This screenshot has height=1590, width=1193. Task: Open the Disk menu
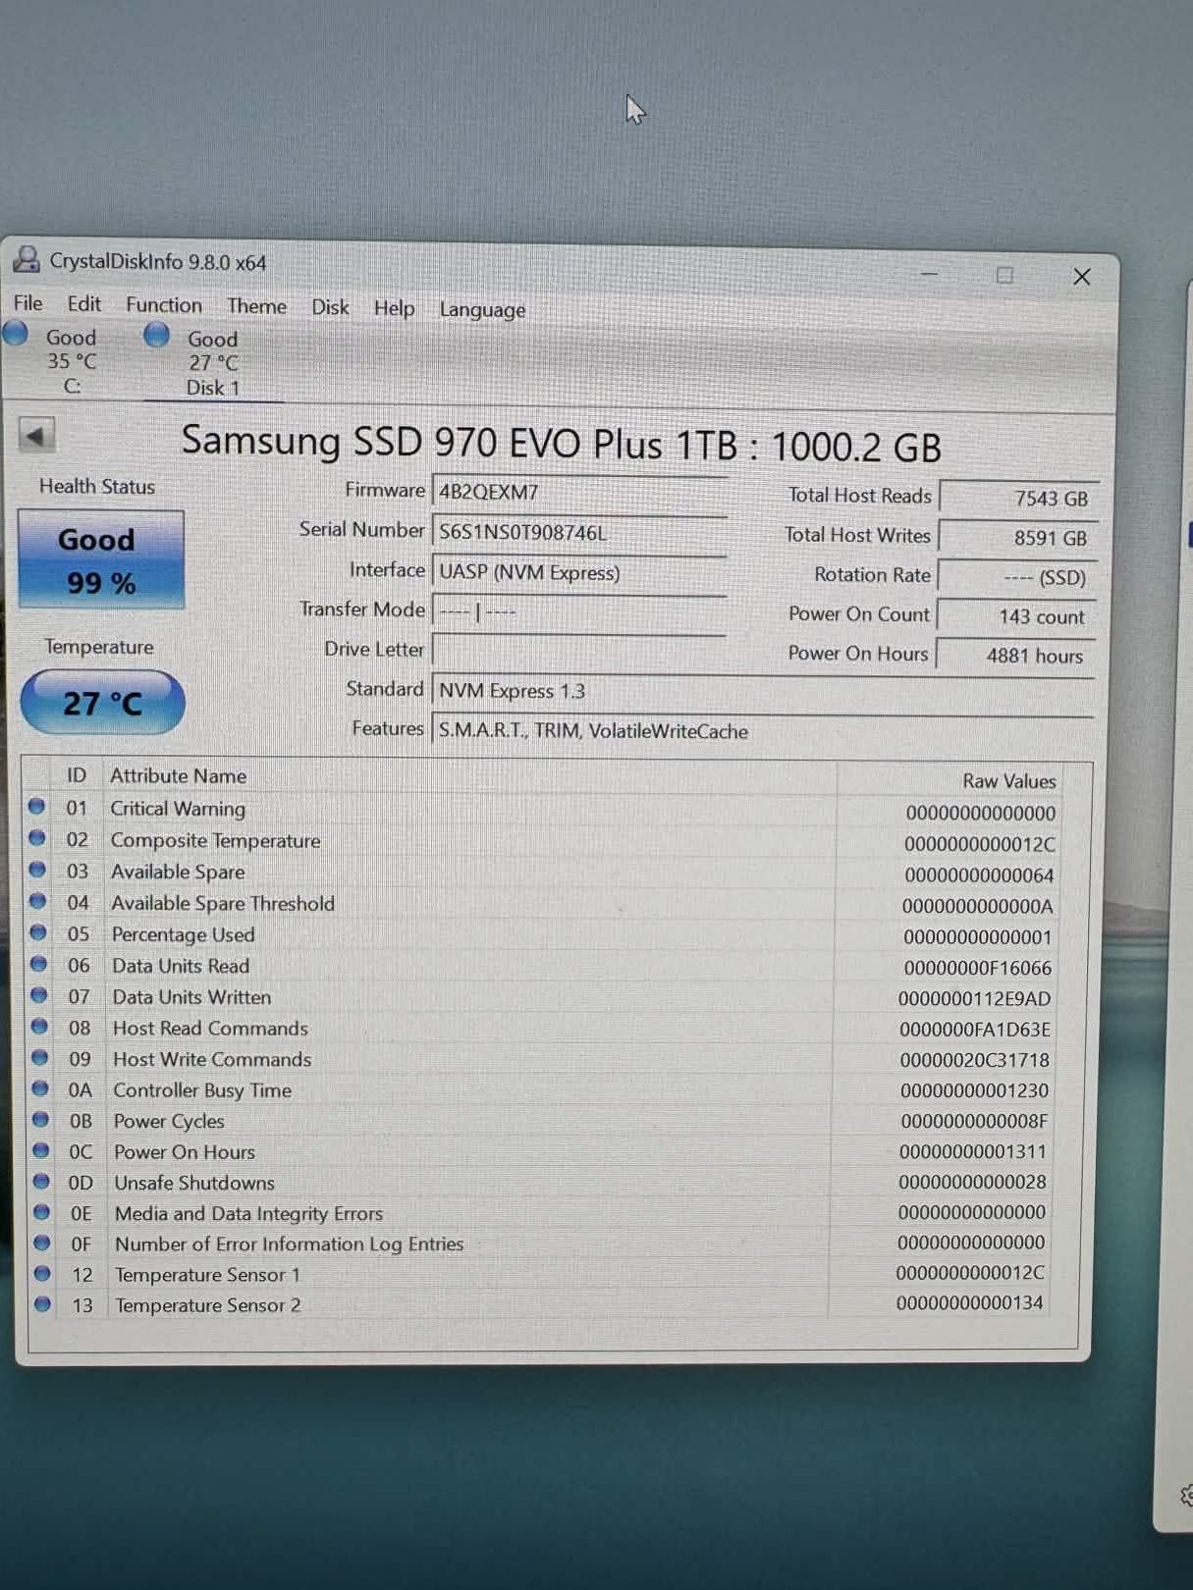(330, 307)
